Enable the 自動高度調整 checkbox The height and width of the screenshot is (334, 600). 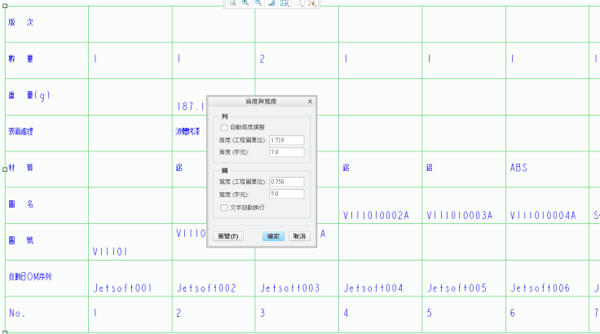coord(224,127)
